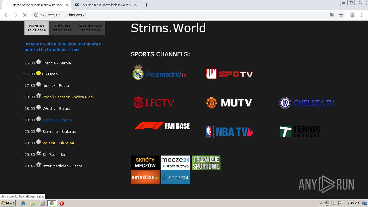
Task: Open the Tennis Channel logo
Action: [x=300, y=131]
